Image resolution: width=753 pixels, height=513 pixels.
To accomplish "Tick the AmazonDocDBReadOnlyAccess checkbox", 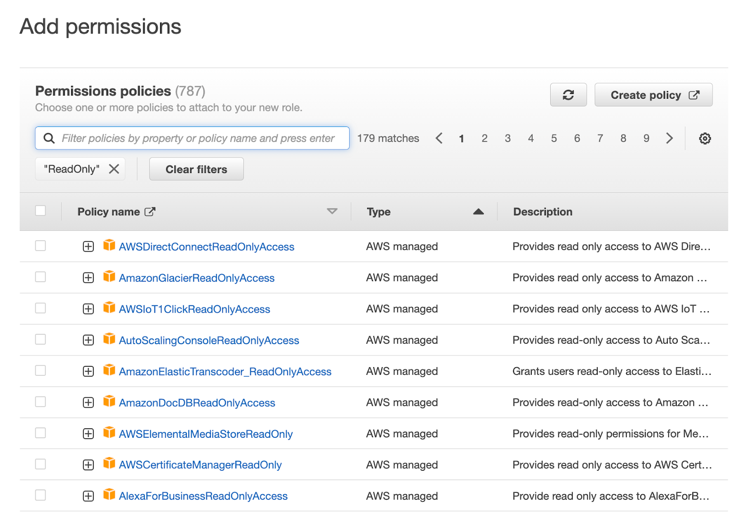I will click(x=40, y=402).
